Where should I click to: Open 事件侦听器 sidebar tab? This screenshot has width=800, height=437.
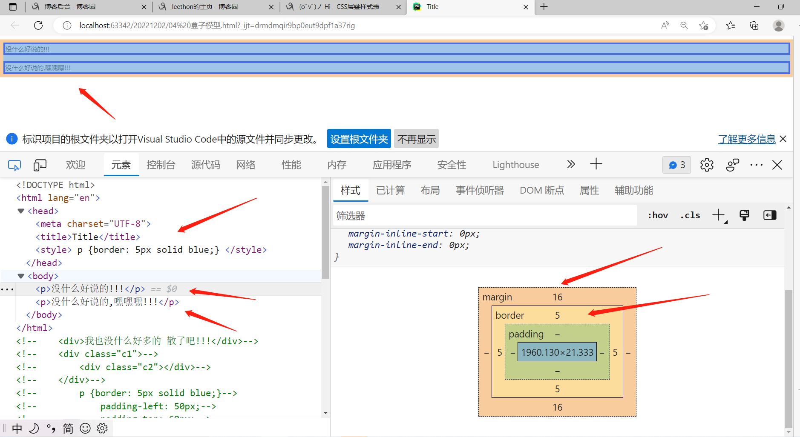coord(480,190)
